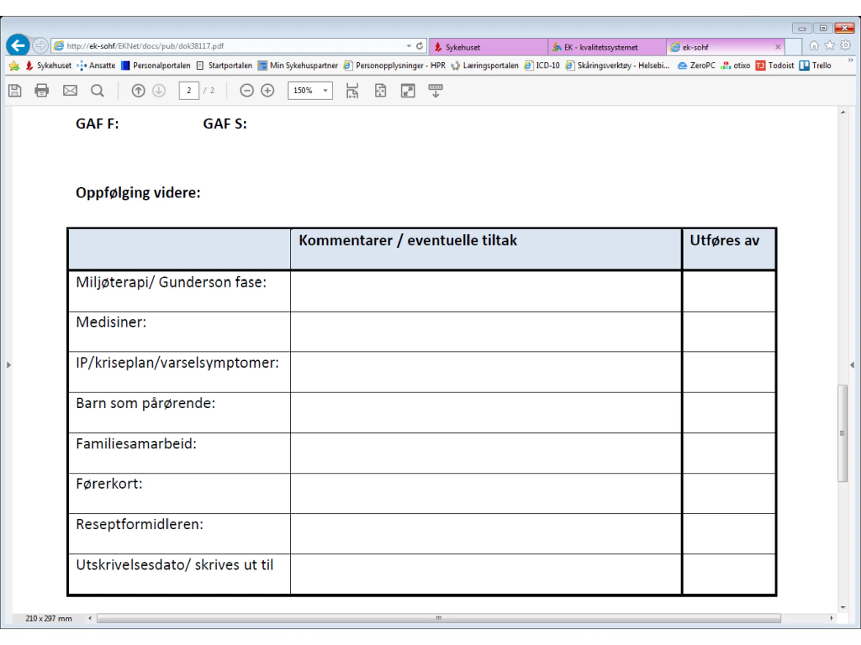The height and width of the screenshot is (645, 861).
Task: Fit one full page icon
Action: [x=380, y=91]
